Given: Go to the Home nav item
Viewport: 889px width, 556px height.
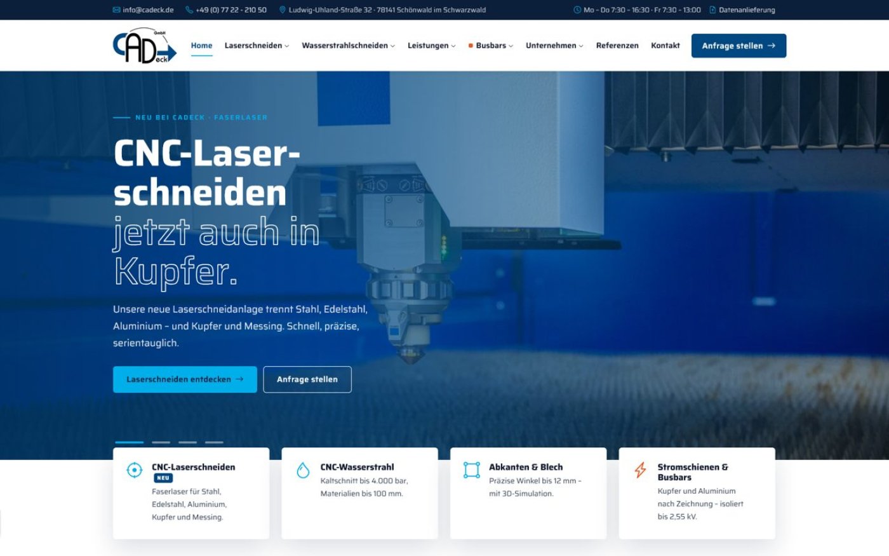Looking at the screenshot, I should 201,46.
